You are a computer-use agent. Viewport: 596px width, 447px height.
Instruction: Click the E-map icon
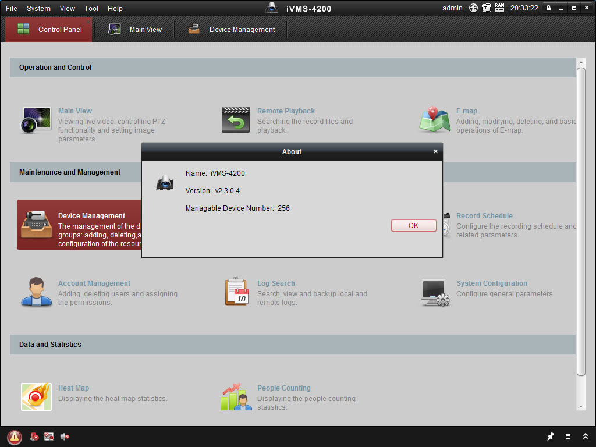coord(434,119)
